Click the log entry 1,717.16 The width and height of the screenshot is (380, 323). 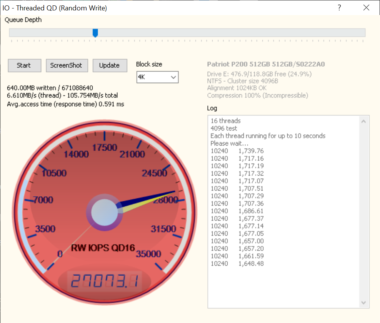click(237, 158)
